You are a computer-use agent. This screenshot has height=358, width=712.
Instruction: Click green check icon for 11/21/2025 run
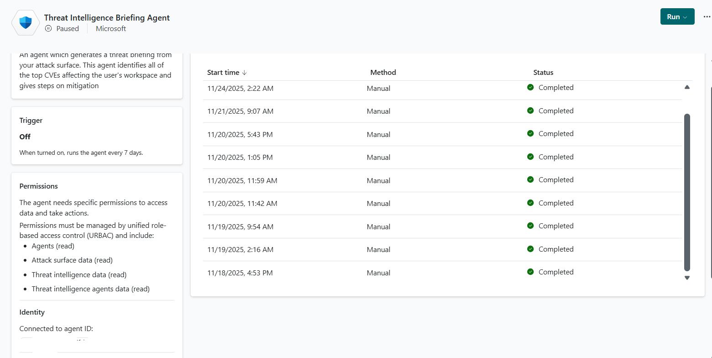pyautogui.click(x=530, y=111)
